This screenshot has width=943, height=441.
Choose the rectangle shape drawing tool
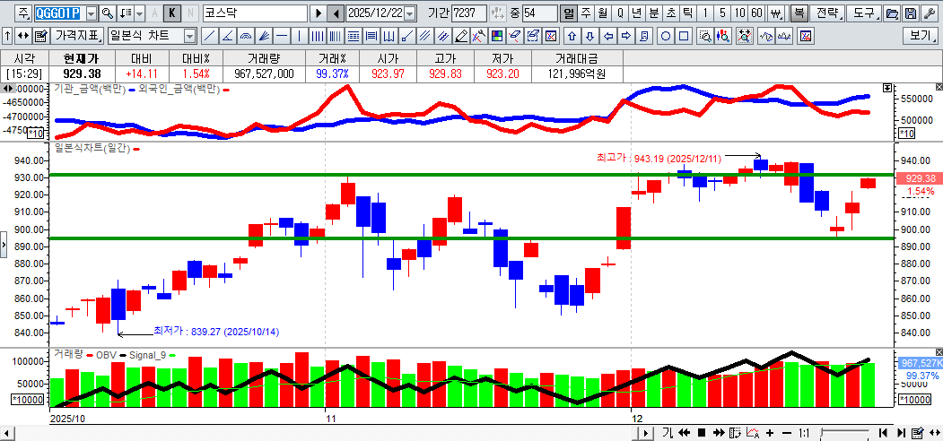click(x=684, y=36)
